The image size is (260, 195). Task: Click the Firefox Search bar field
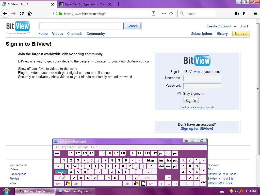coord(197,14)
